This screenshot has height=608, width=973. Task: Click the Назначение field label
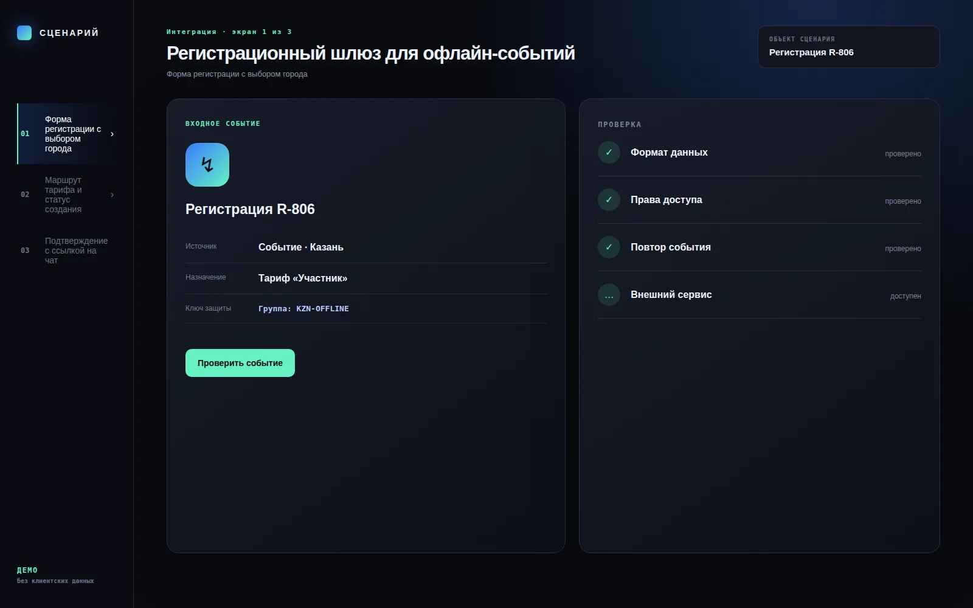tap(206, 277)
